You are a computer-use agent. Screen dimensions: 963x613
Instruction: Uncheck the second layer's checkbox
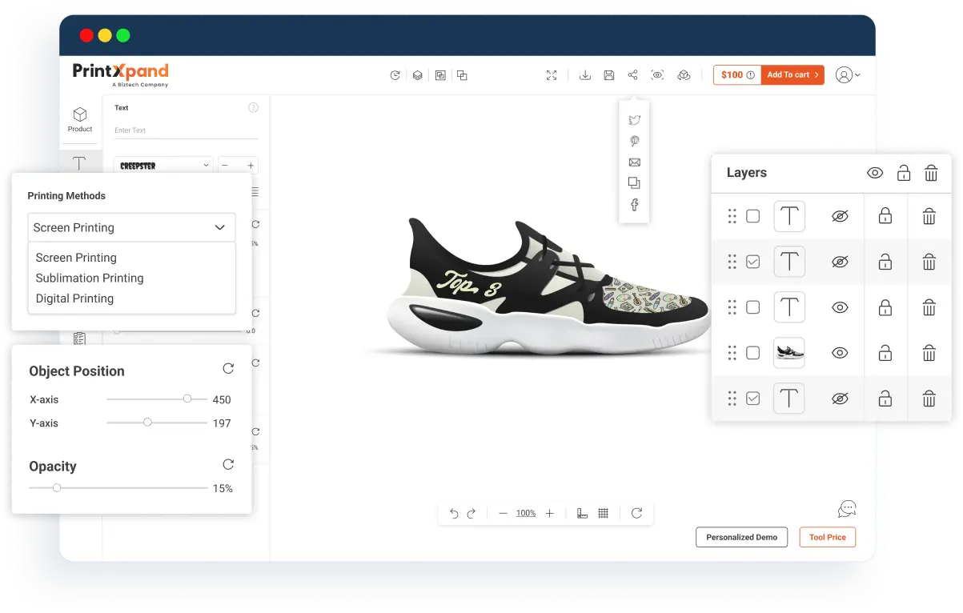tap(752, 262)
